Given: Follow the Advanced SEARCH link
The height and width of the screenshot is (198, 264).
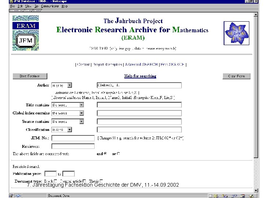Looking at the screenshot, I should pyautogui.click(x=141, y=65).
